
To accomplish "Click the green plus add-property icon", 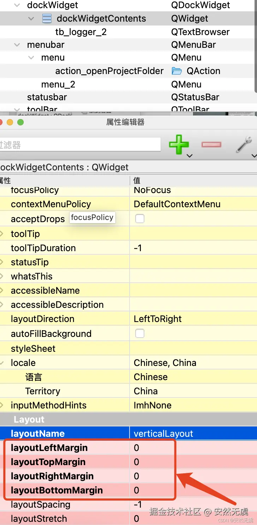I will [179, 144].
